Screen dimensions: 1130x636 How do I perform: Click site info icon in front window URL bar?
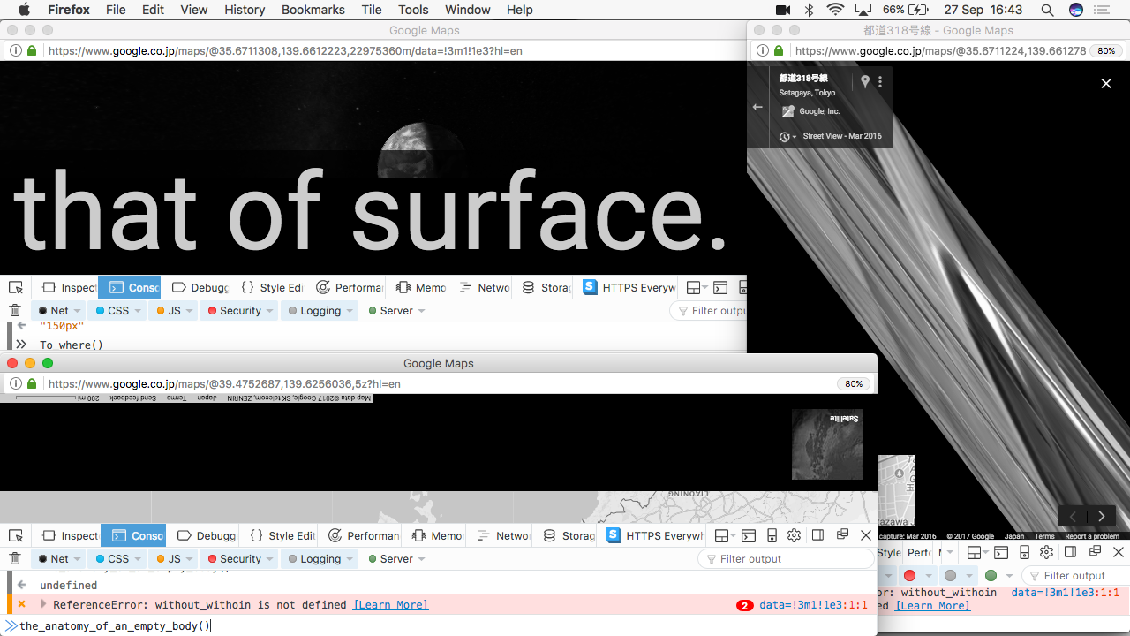coord(16,384)
